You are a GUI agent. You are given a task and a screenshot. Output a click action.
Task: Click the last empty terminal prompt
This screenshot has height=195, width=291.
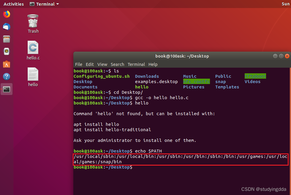[x=103, y=167]
